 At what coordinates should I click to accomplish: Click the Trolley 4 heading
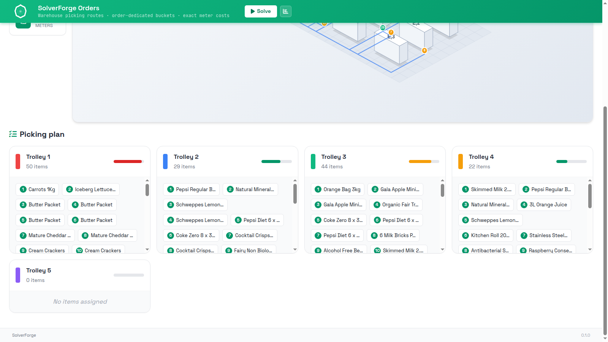pyautogui.click(x=481, y=157)
